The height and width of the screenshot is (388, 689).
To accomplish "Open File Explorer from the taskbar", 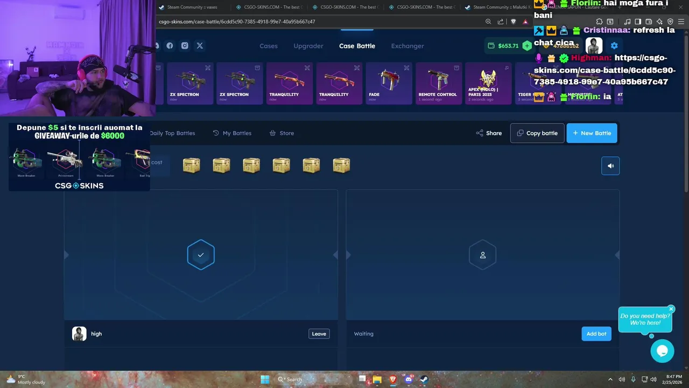I will [377, 379].
